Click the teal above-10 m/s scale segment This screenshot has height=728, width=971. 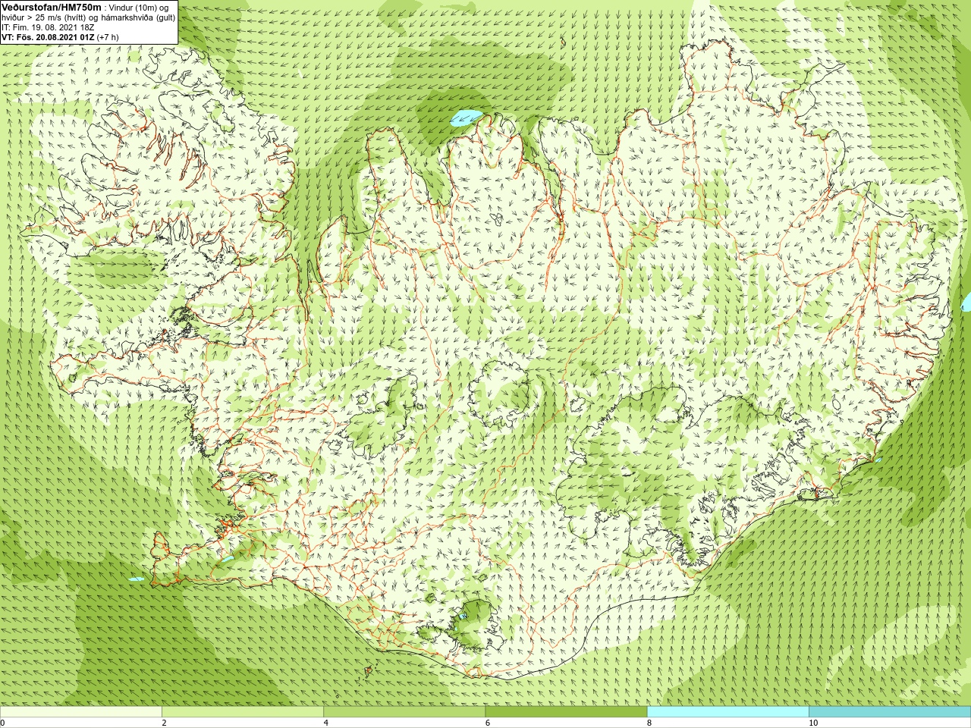890,712
